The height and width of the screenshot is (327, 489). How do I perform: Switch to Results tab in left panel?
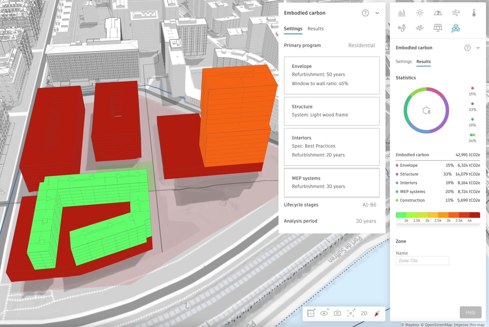click(315, 29)
